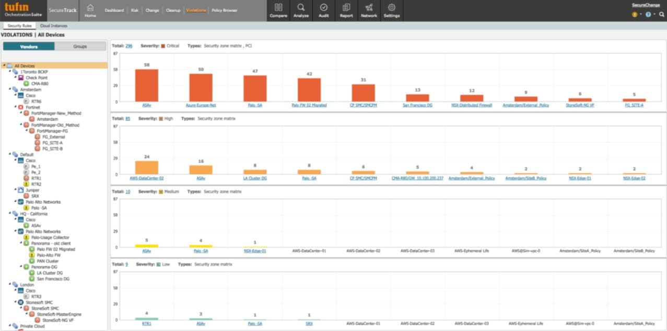The height and width of the screenshot is (331, 667).
Task: Open the Violations menu item
Action: tap(195, 10)
